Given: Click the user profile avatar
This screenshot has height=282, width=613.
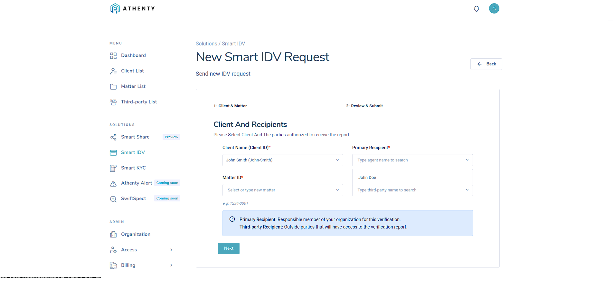Looking at the screenshot, I should [494, 8].
